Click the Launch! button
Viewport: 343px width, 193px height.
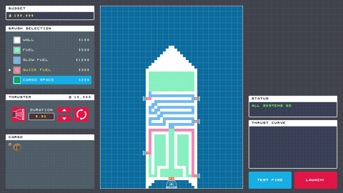316,180
